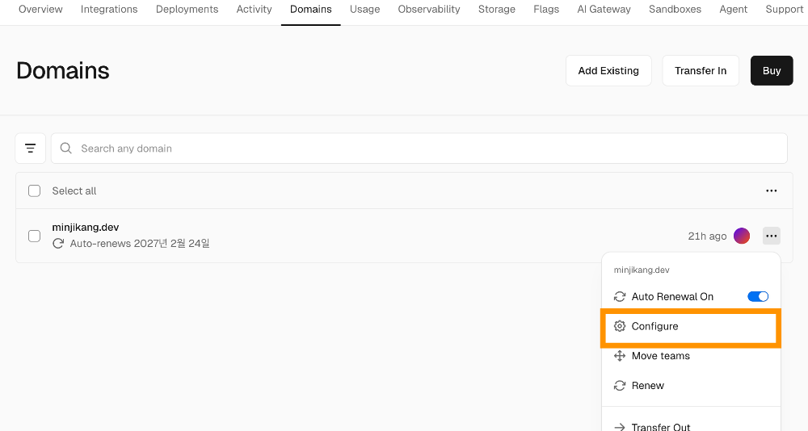Click the Add Existing button
The width and height of the screenshot is (808, 431).
tap(608, 71)
